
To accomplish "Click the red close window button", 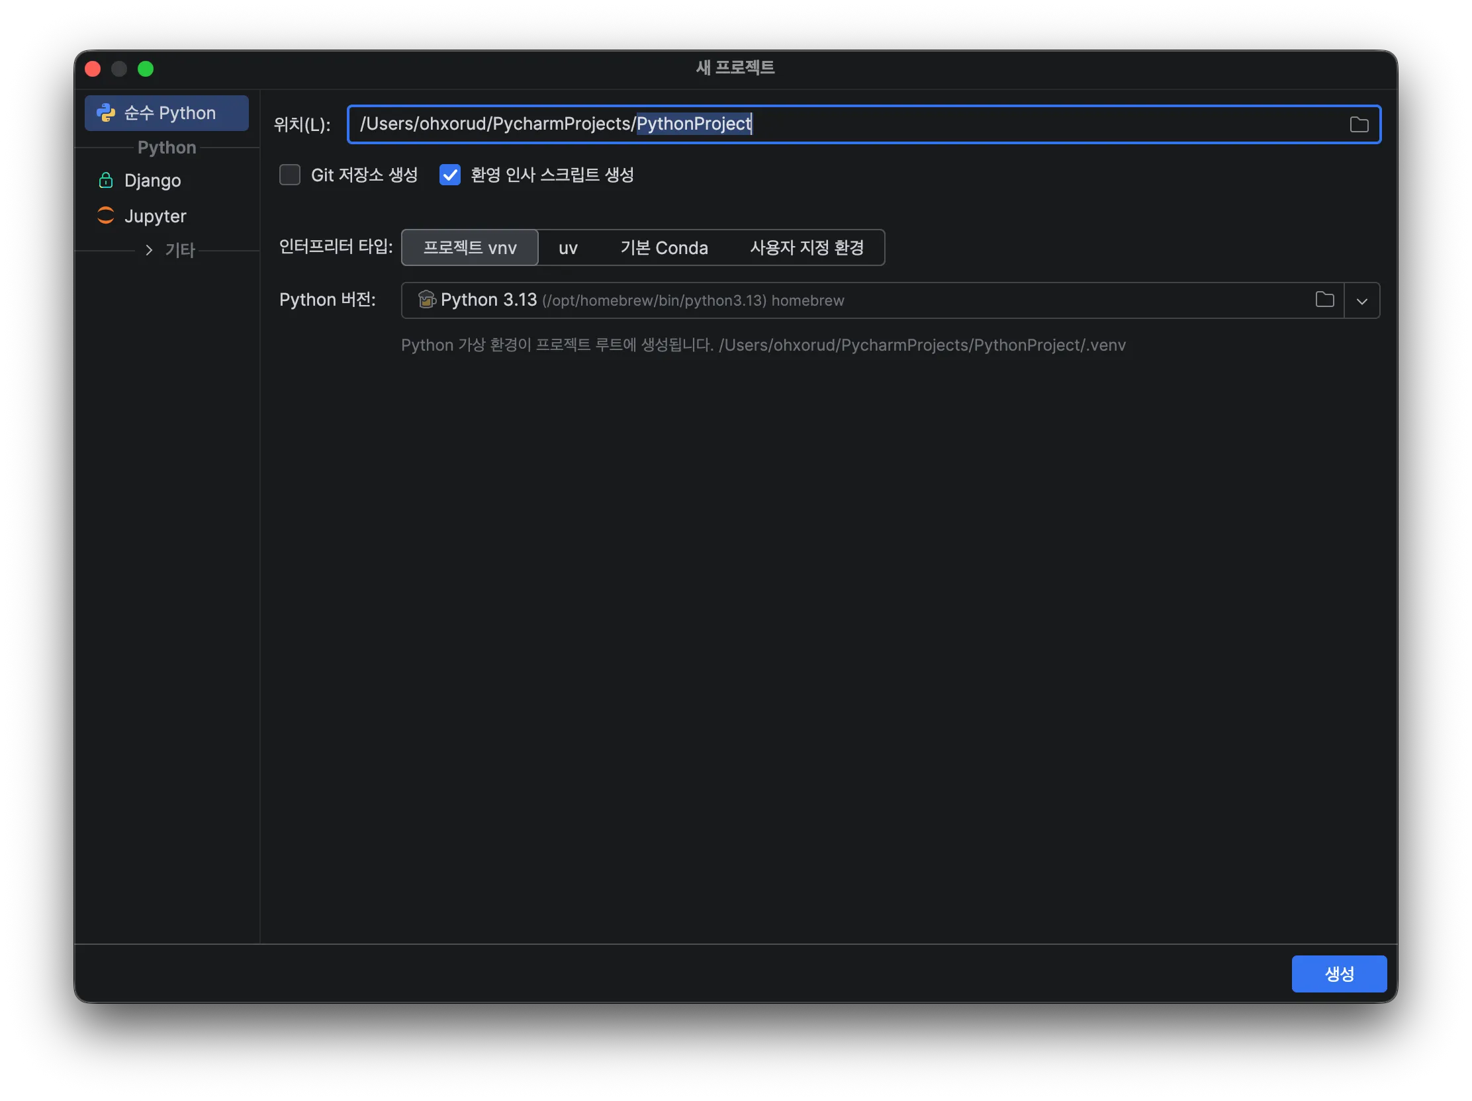I will tap(93, 69).
